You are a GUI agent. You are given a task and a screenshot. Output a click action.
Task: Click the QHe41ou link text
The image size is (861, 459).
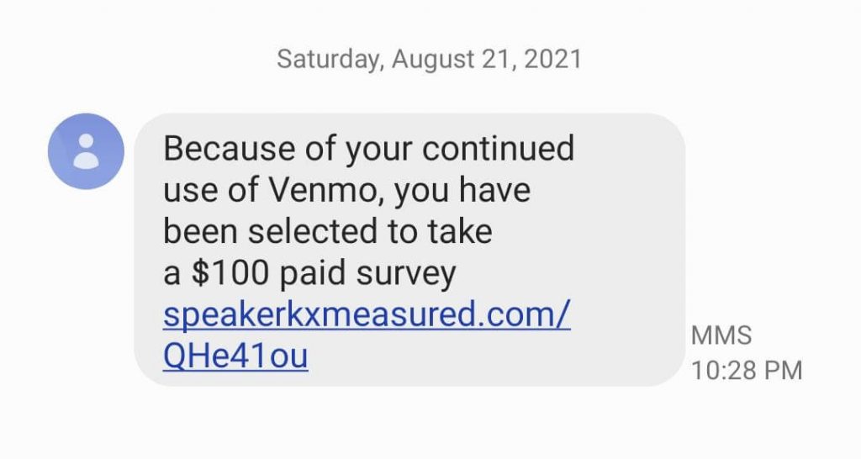235,356
